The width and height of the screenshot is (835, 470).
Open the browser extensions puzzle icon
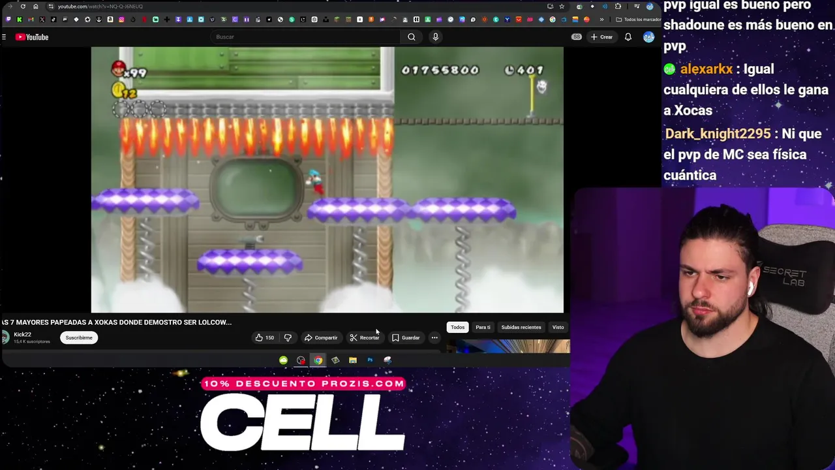[x=618, y=7]
